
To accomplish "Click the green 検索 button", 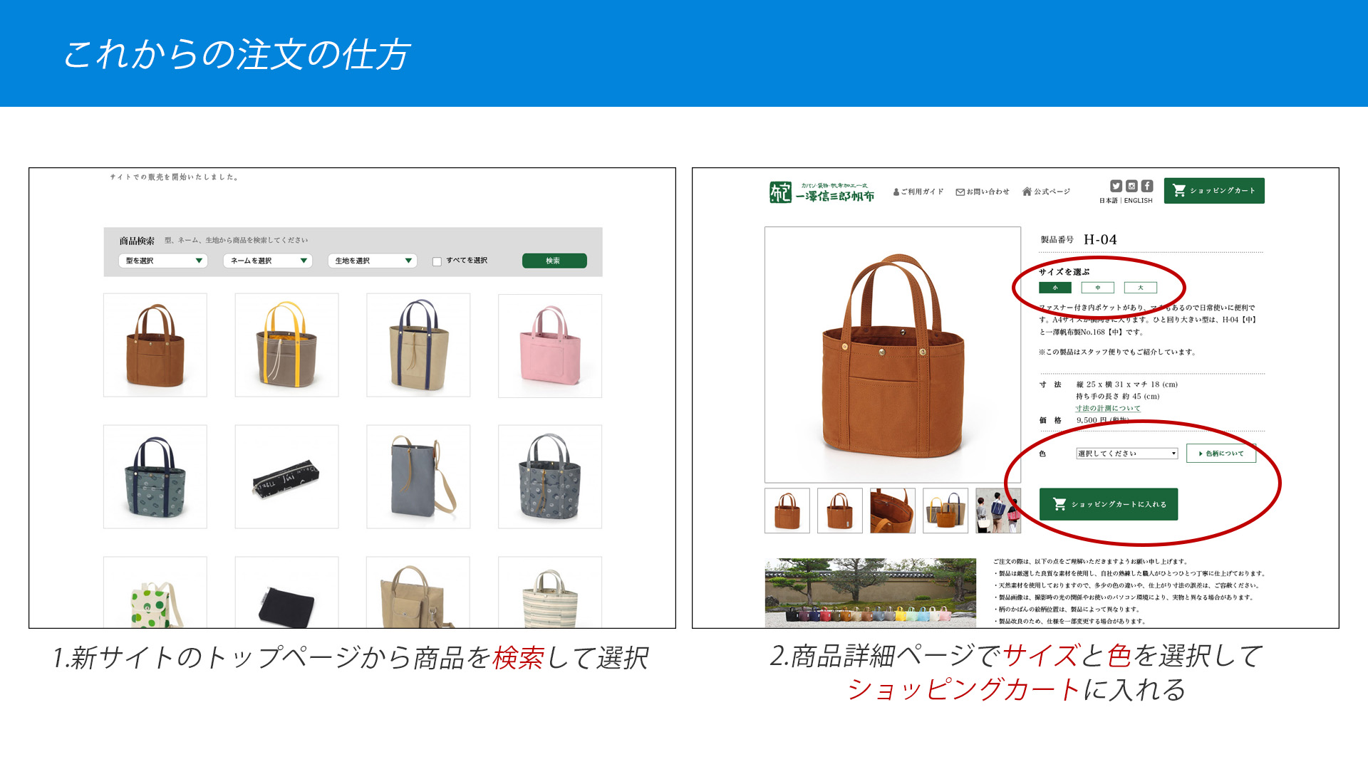I will point(554,261).
